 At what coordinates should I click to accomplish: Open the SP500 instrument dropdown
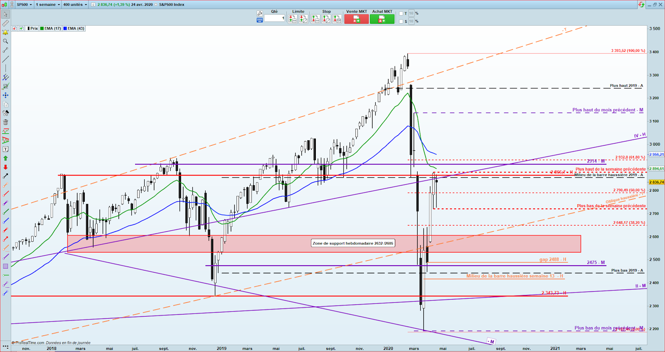pos(24,5)
